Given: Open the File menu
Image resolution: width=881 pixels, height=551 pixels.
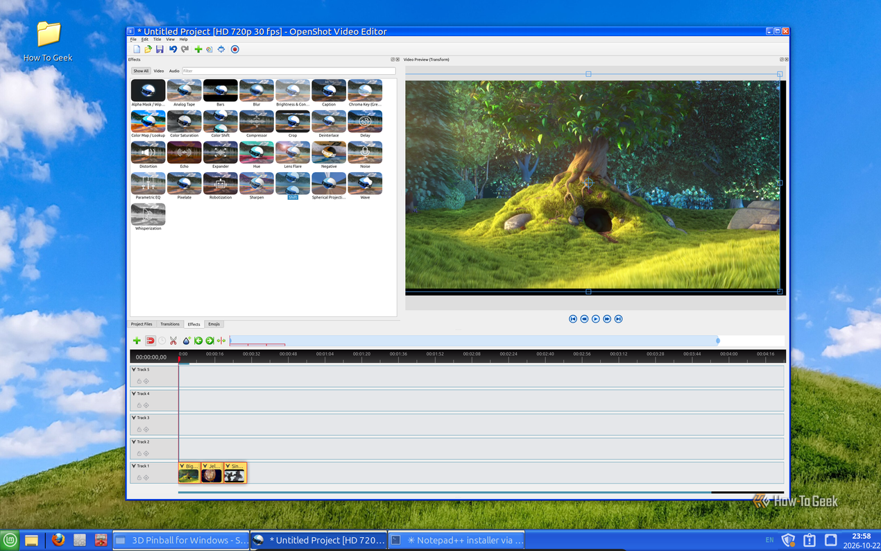Looking at the screenshot, I should tap(133, 40).
